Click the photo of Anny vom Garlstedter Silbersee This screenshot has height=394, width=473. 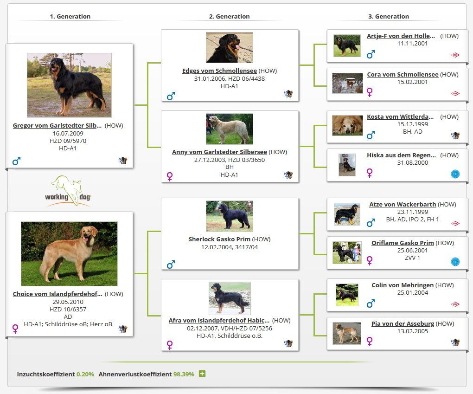[x=230, y=129]
